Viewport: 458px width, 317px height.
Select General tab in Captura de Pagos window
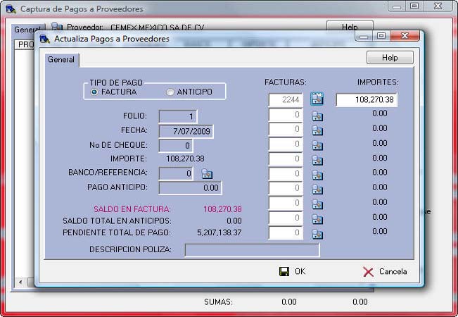(27, 30)
